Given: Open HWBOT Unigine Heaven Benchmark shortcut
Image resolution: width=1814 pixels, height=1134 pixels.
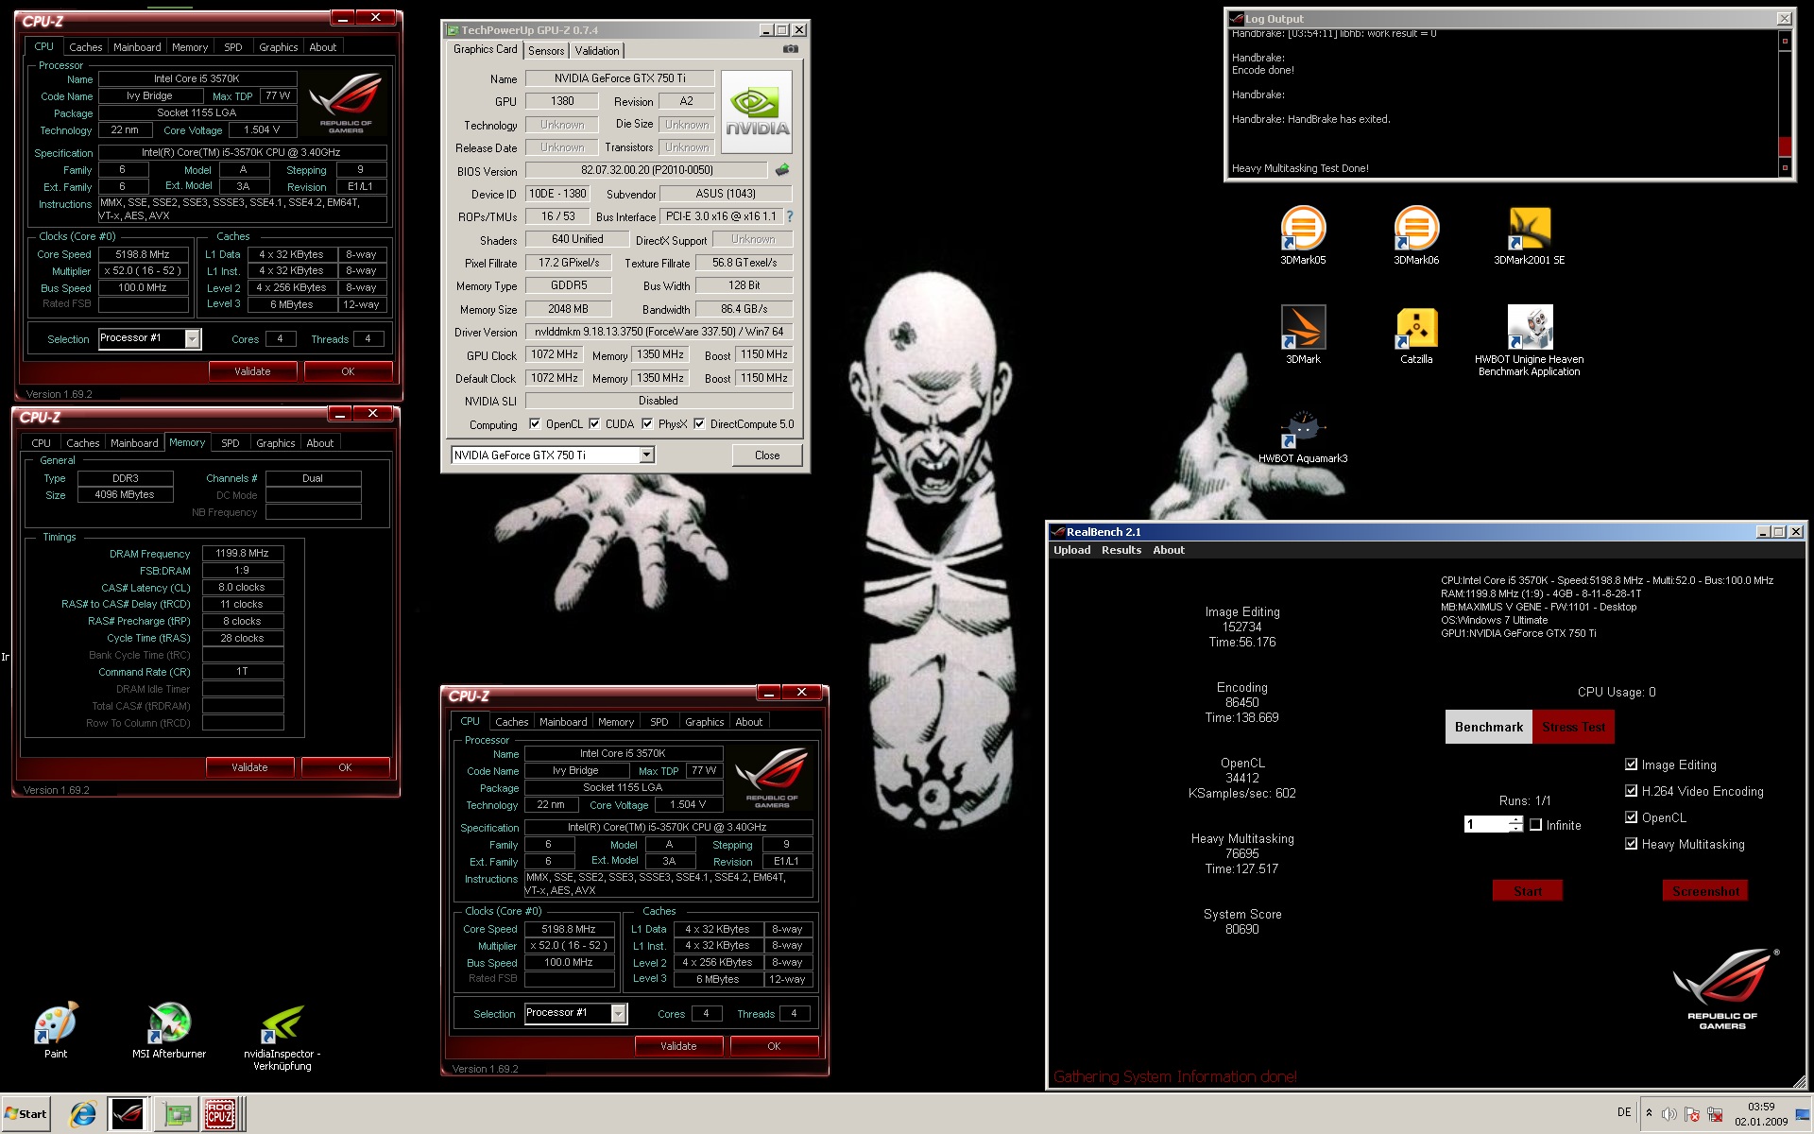Looking at the screenshot, I should pos(1529,340).
